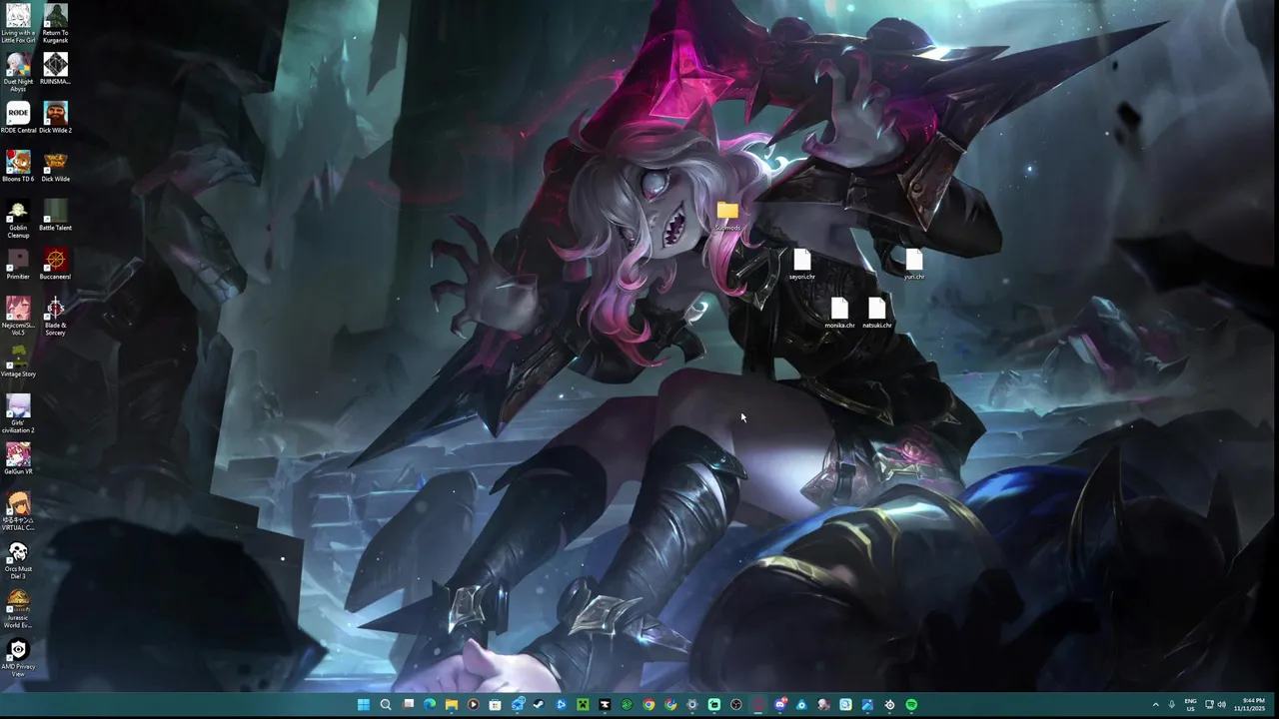Viewport: 1279px width, 719px height.
Task: Open the 9:44 PM clock and calendar
Action: pos(1250,705)
